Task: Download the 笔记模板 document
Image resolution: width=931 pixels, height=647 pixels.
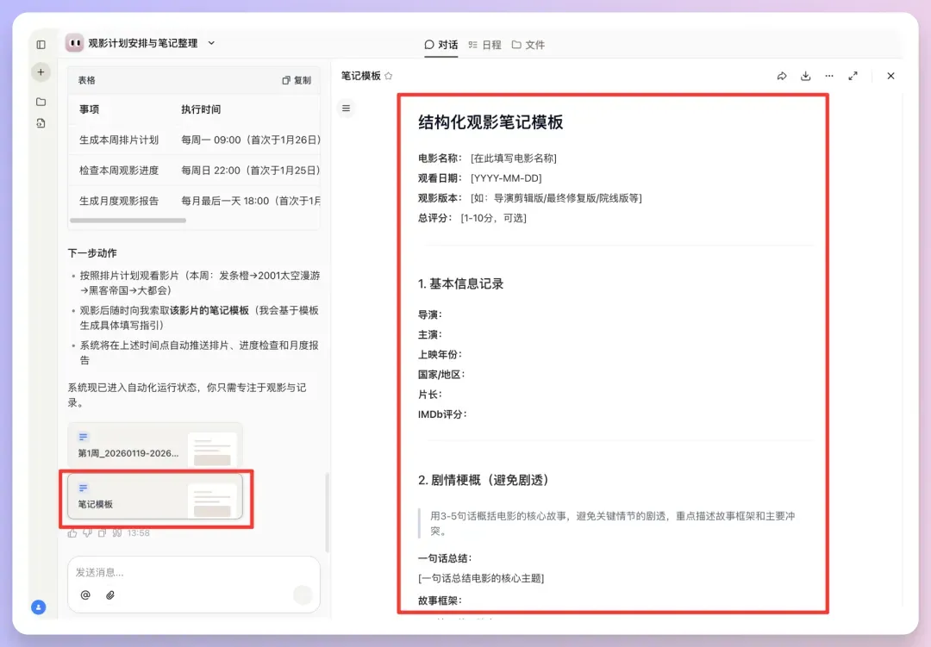Action: 806,76
